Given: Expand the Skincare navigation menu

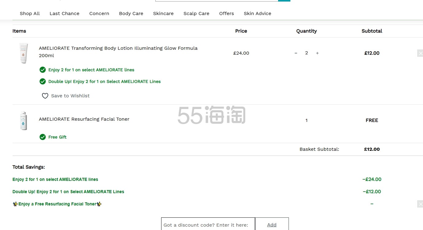Looking at the screenshot, I should click(163, 14).
